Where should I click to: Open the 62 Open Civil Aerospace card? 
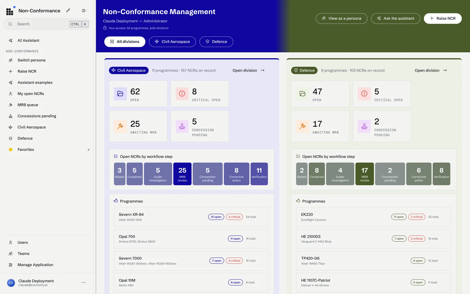tap(138, 94)
